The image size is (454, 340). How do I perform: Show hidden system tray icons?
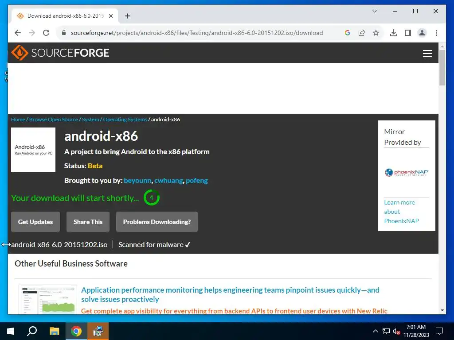point(375,331)
